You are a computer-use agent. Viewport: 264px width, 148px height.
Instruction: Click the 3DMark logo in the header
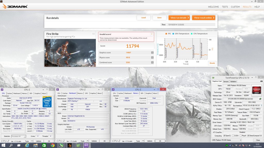tap(15, 6)
